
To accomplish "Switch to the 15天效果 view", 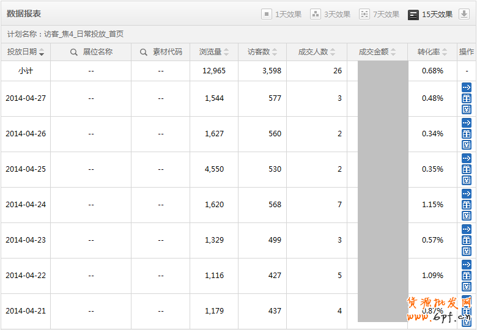I will tap(431, 14).
